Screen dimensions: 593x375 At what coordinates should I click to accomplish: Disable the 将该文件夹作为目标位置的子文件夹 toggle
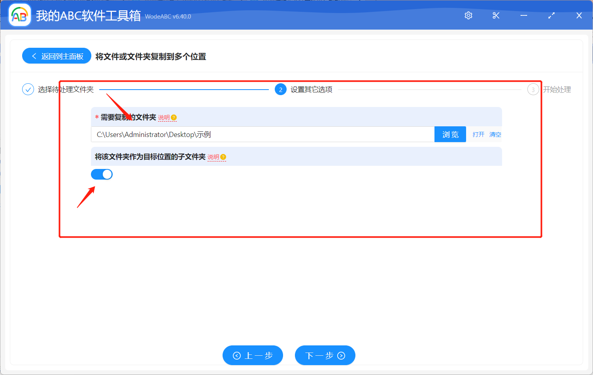[102, 174]
